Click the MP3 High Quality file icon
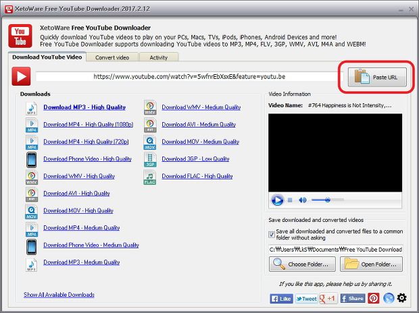 (x=32, y=108)
